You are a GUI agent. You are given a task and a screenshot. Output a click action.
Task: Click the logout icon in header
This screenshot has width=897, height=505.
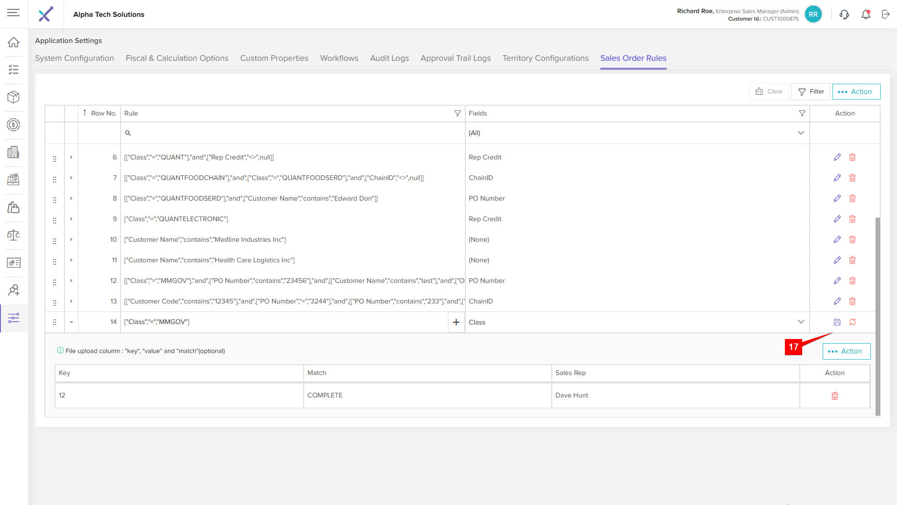coord(886,14)
